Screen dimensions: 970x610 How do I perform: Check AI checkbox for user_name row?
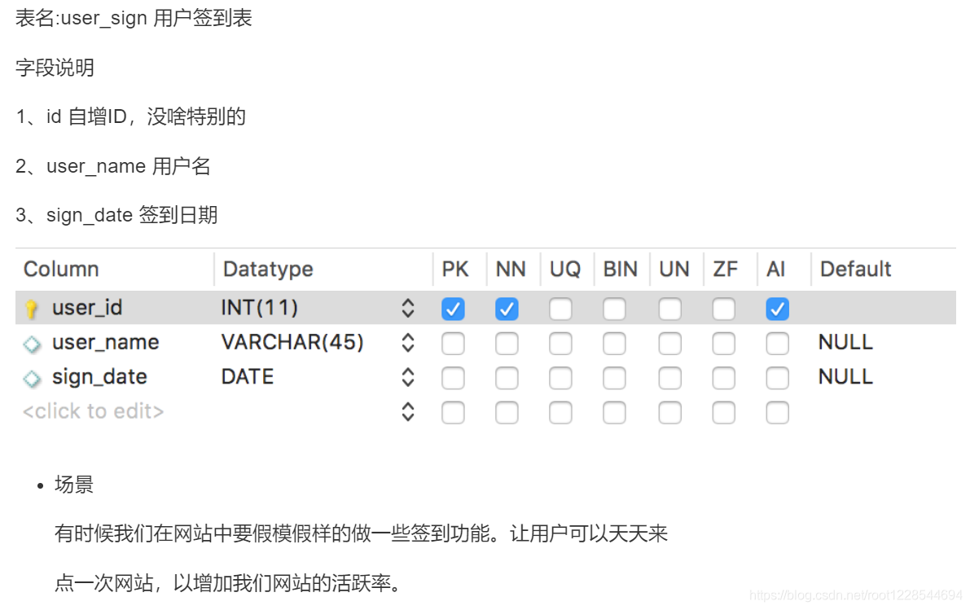(777, 344)
